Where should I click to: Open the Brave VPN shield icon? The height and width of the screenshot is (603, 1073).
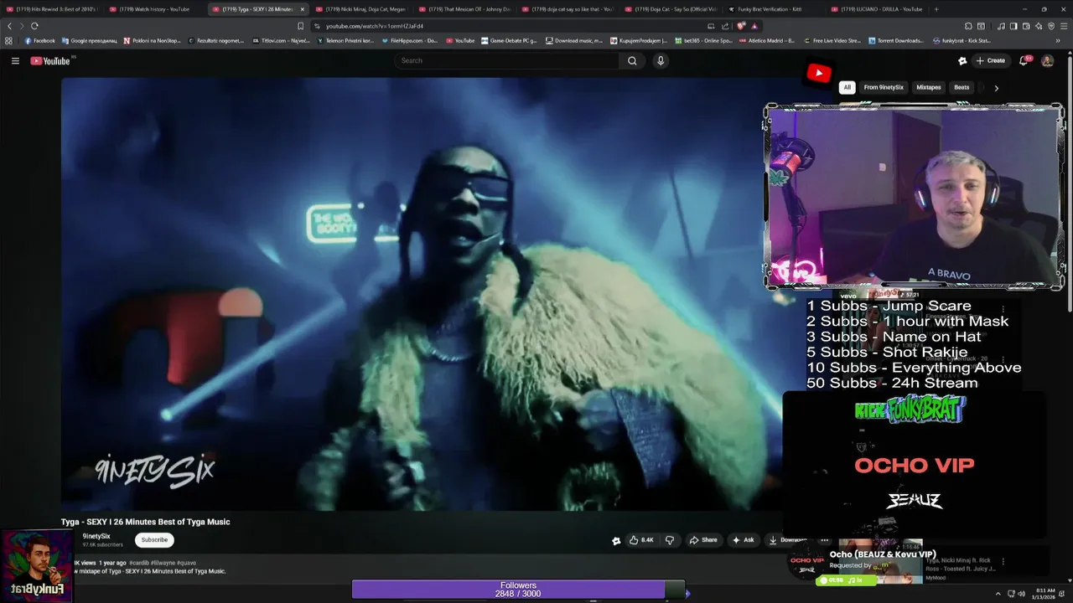click(1051, 26)
